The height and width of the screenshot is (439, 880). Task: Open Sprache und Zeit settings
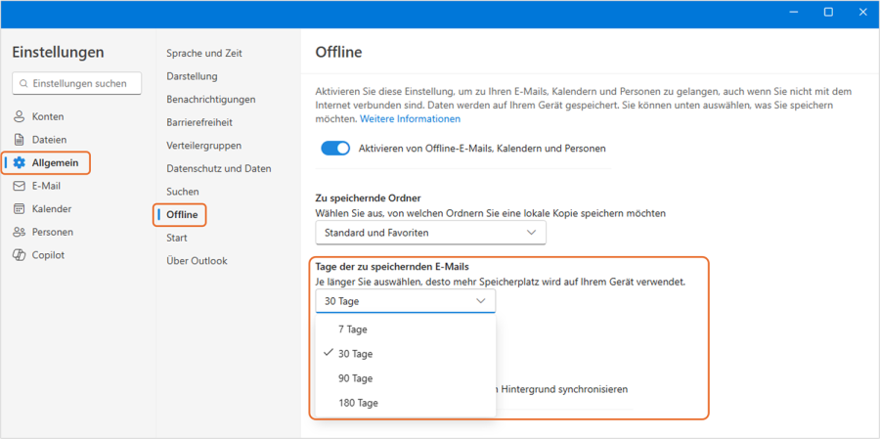click(x=204, y=54)
